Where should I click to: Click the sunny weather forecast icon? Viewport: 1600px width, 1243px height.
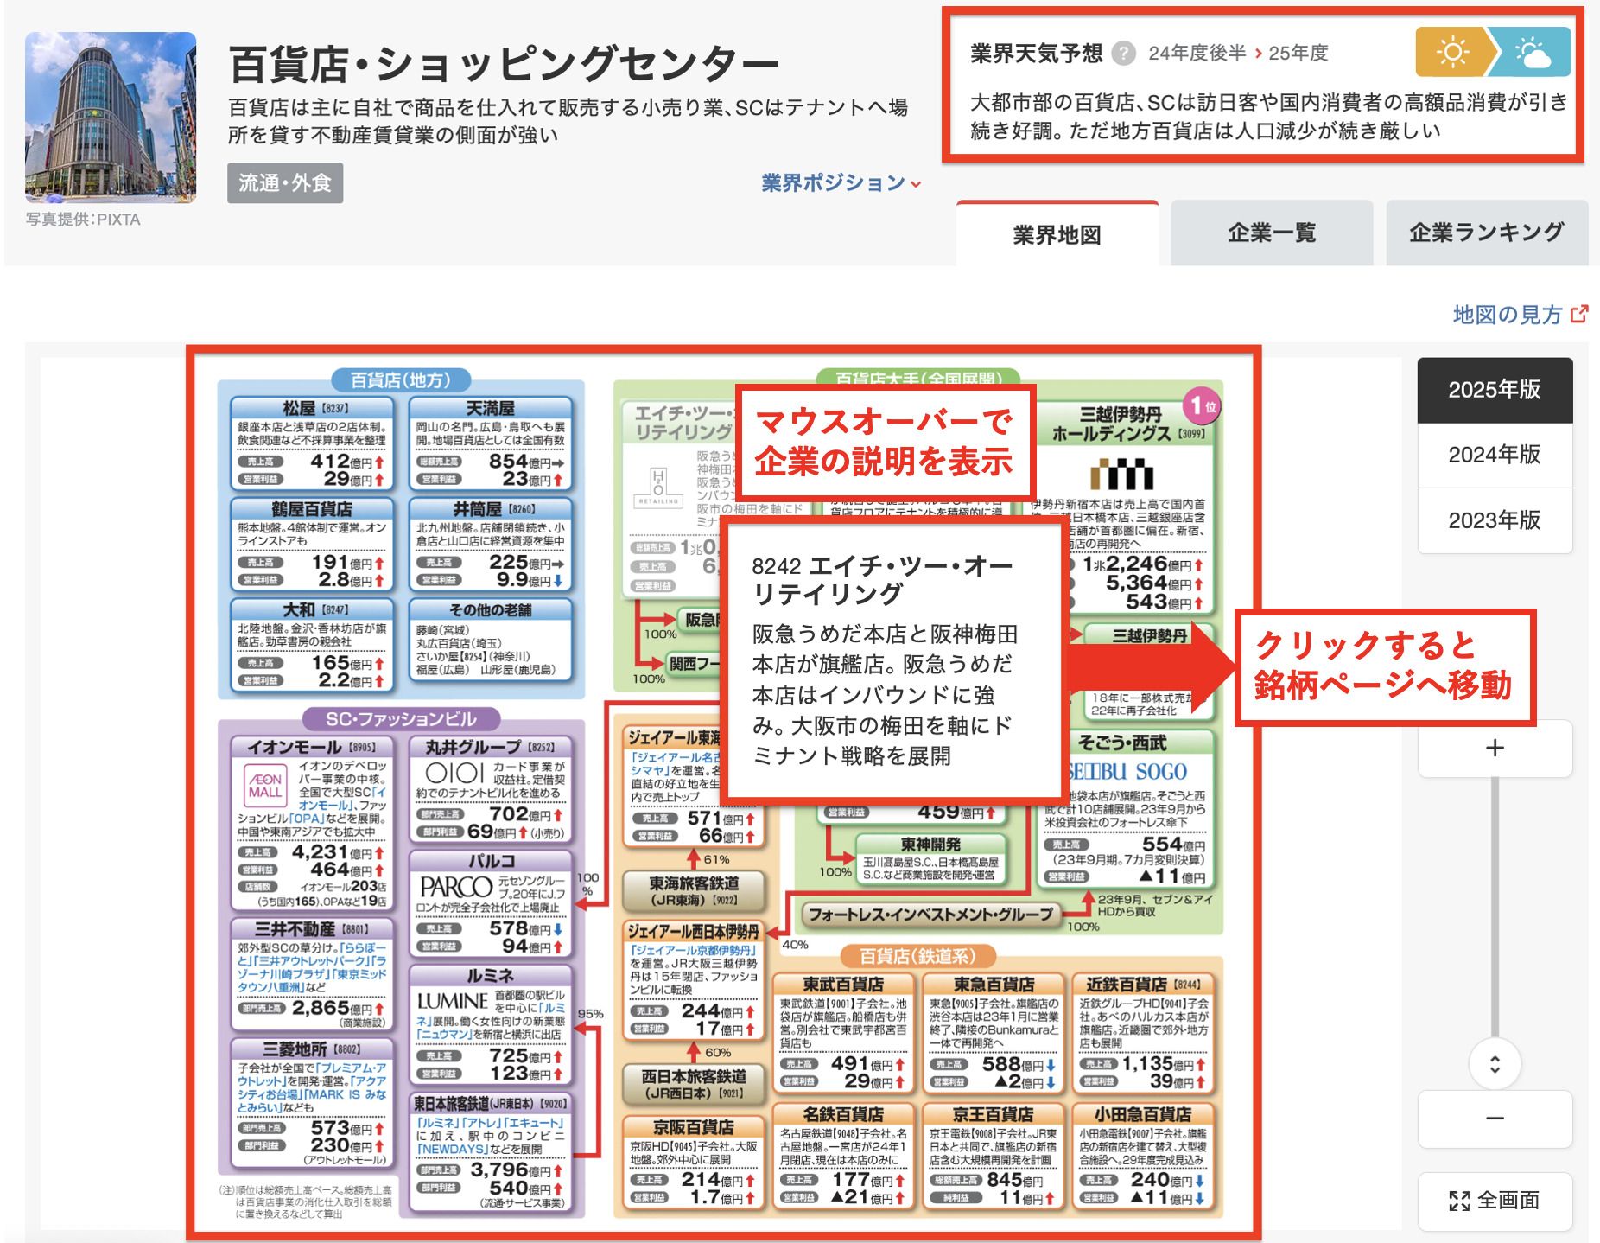pos(1452,52)
